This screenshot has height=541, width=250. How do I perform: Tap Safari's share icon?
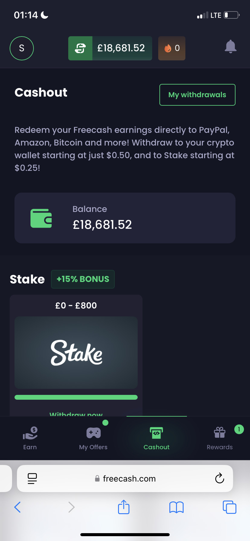123,507
